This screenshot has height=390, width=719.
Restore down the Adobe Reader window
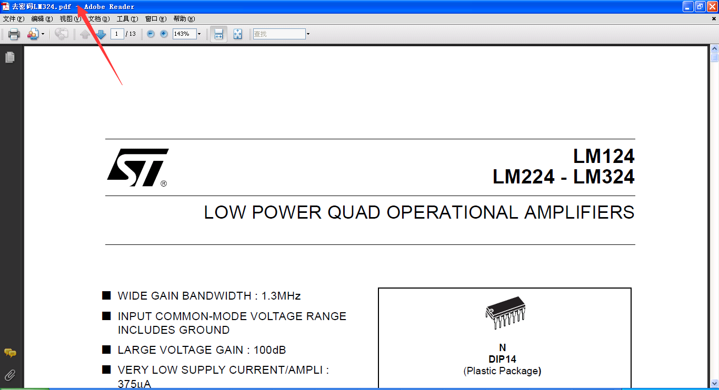click(700, 6)
